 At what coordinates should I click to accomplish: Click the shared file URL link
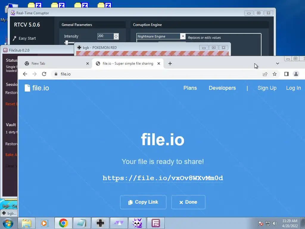coord(163,178)
